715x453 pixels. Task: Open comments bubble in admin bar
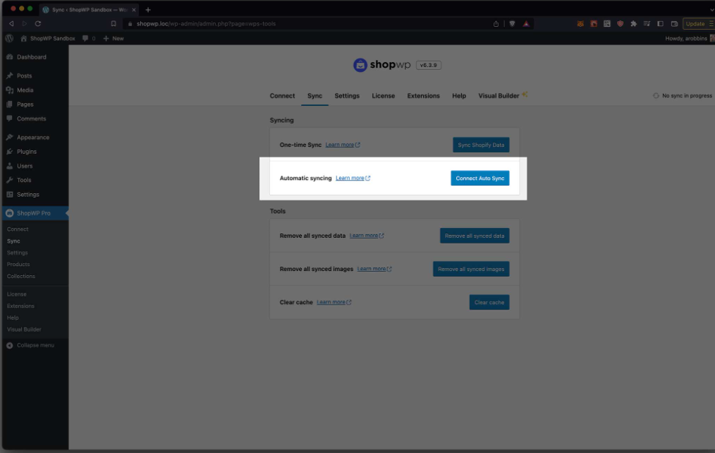click(x=89, y=38)
